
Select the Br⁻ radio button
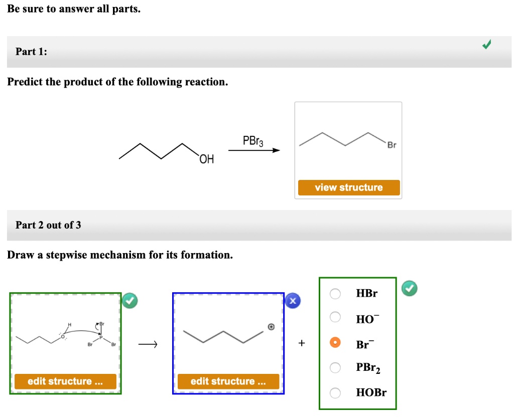pyautogui.click(x=335, y=343)
